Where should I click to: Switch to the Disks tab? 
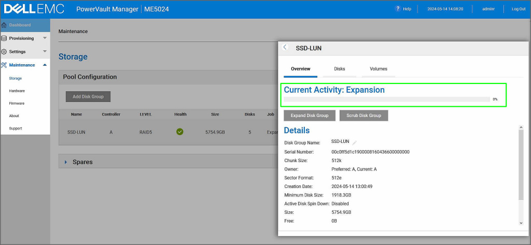[x=339, y=69]
